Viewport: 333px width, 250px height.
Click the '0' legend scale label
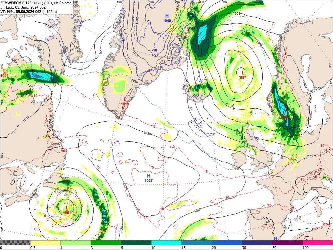pyautogui.click(x=1, y=248)
